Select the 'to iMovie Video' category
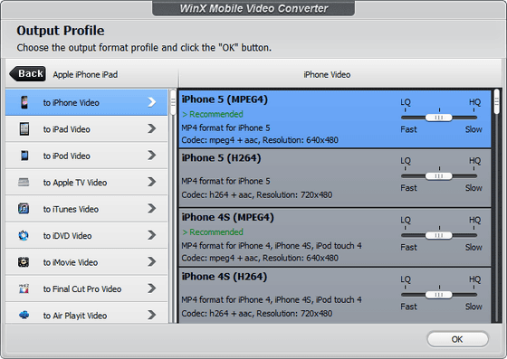 (86, 262)
